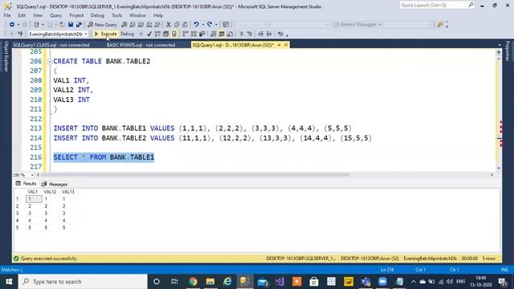
Task: Select the VAL1 cell in row 1
Action: [34, 199]
